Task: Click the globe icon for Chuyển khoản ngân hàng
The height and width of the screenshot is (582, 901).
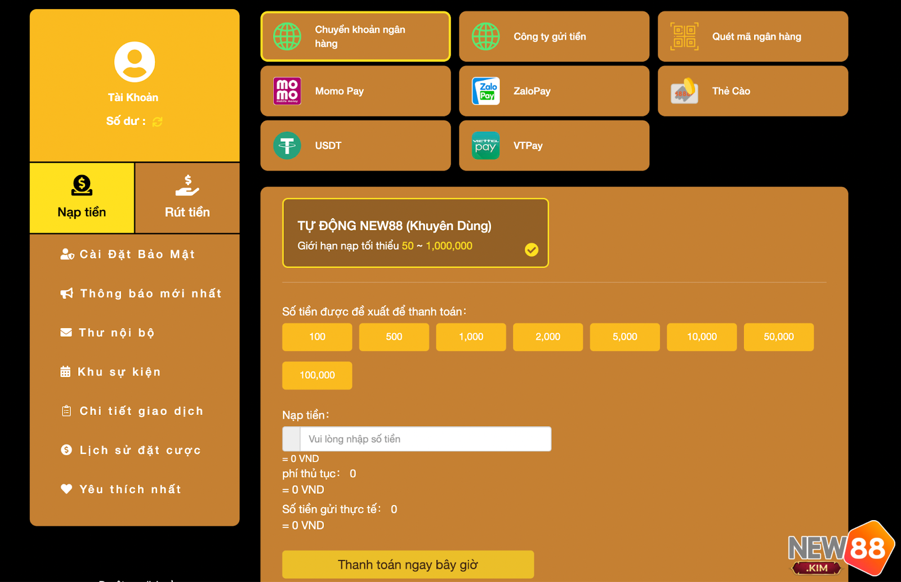Action: (x=287, y=37)
